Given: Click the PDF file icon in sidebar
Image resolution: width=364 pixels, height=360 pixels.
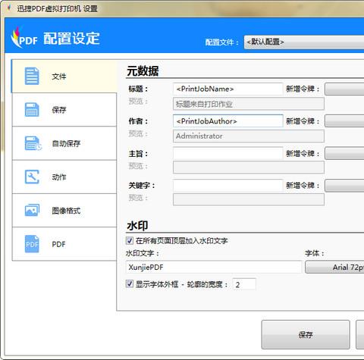Looking at the screenshot, I should pyautogui.click(x=32, y=244).
